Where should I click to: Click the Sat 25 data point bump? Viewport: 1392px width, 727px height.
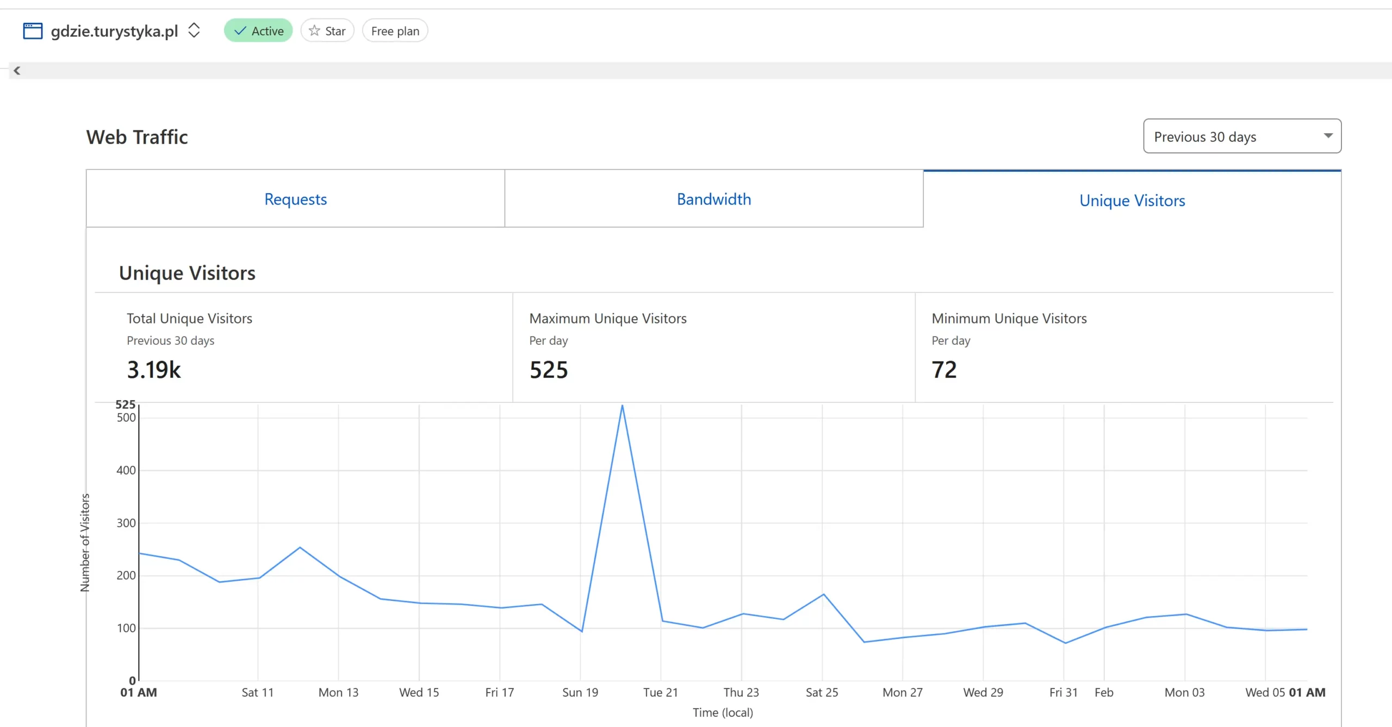(823, 594)
